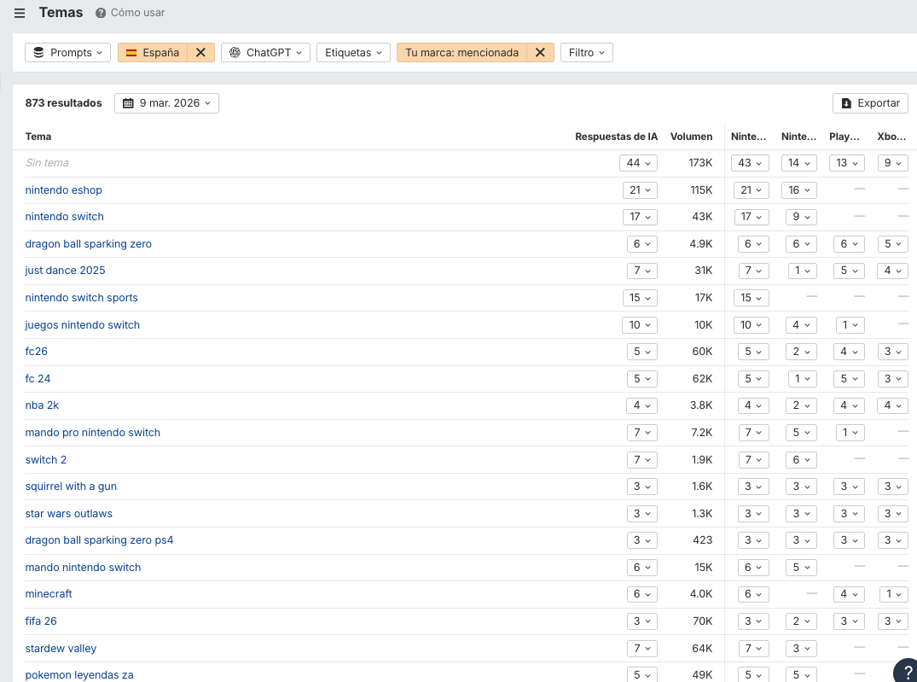Sort by Respuestas de IA column header

[616, 137]
